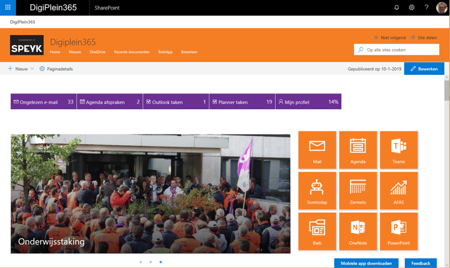Image resolution: width=450 pixels, height=268 pixels.
Task: Open notifications bell icon
Action: 397,8
